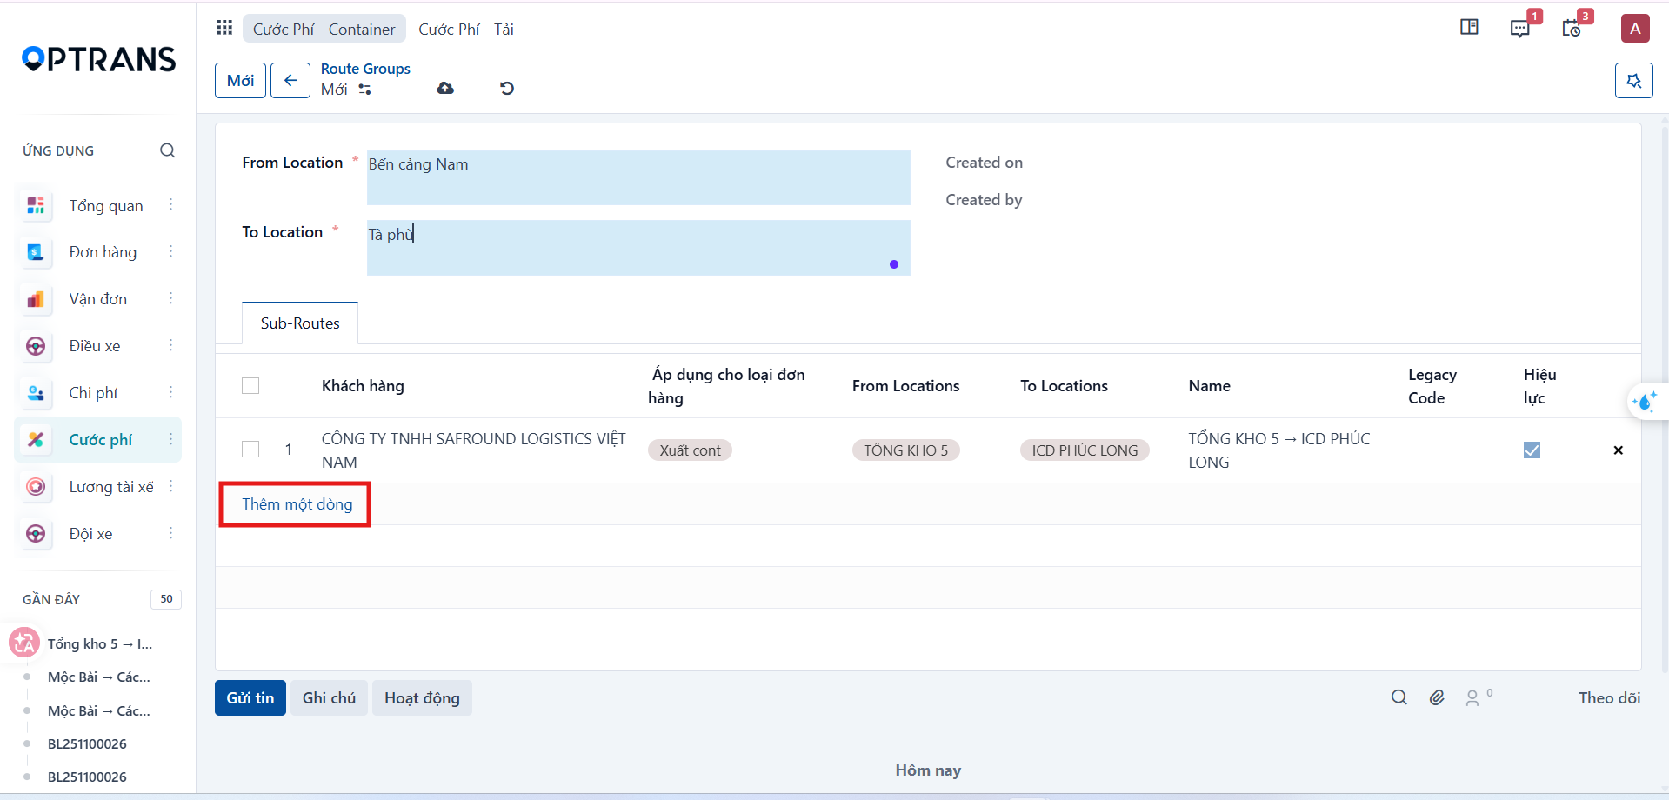Click the To Location input field
This screenshot has width=1669, height=800.
(x=638, y=248)
